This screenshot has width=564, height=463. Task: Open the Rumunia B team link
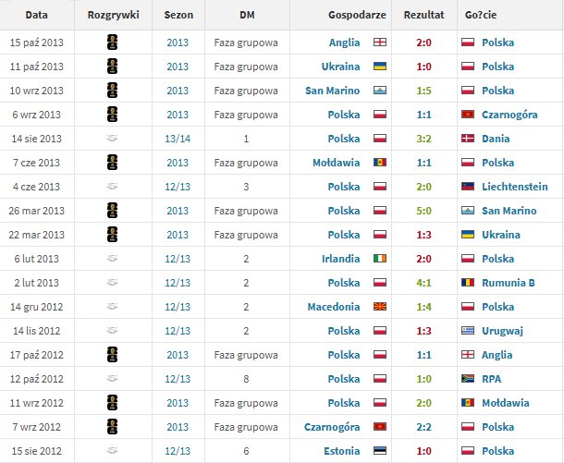coord(508,283)
